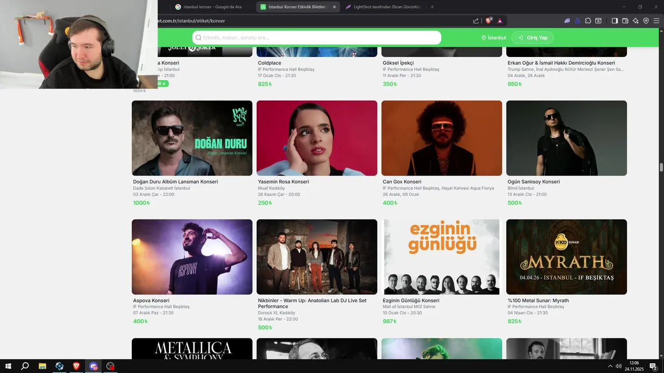
Task: Click the purple extension icon in toolbar
Action: (567, 21)
